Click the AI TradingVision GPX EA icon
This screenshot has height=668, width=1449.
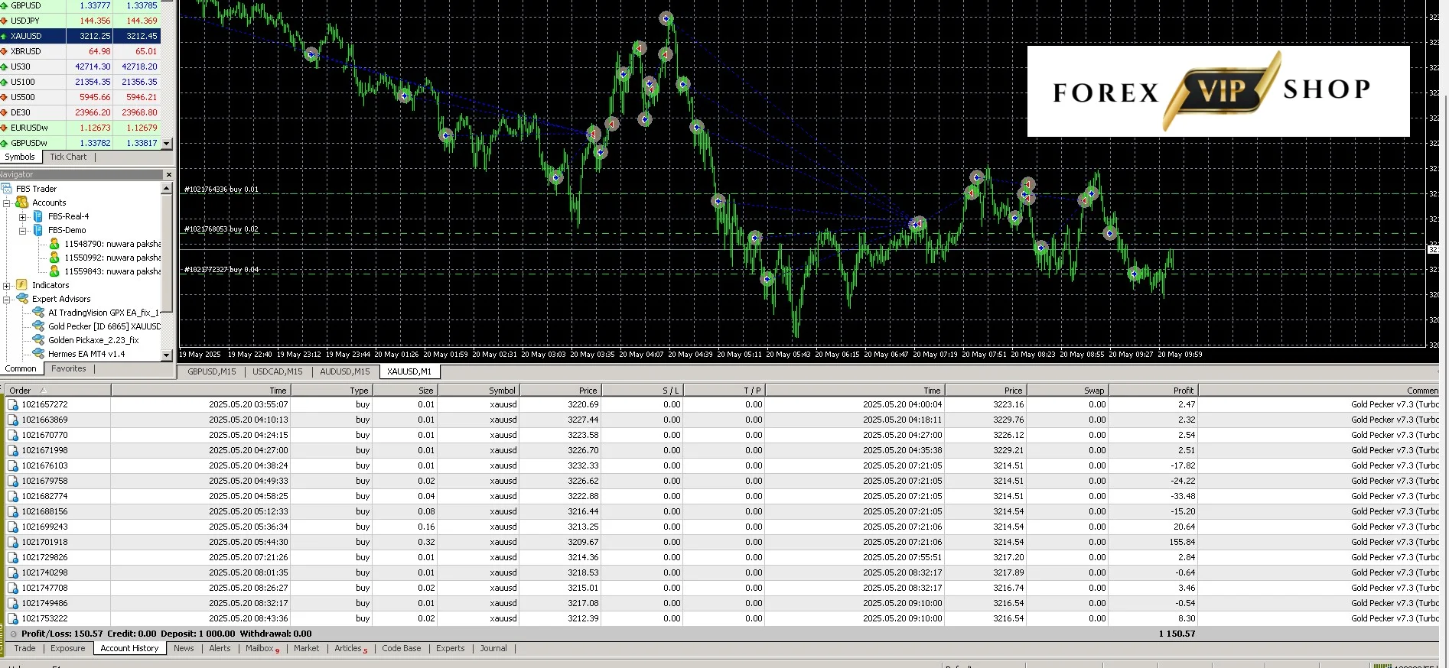click(38, 313)
